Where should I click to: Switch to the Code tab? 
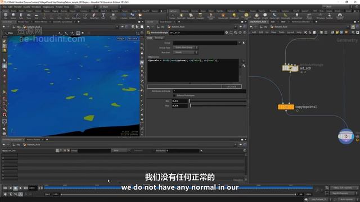click(x=150, y=38)
